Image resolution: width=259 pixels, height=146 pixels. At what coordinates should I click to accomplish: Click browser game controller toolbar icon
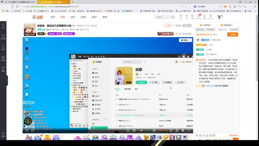pyautogui.click(x=225, y=6)
